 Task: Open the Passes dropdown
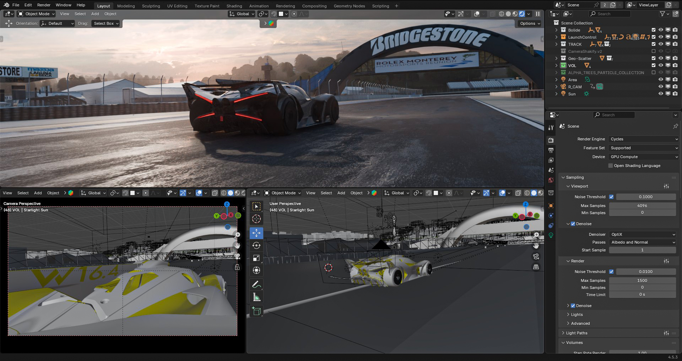[x=643, y=242]
